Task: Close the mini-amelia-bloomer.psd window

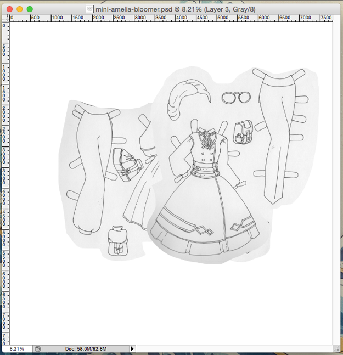Action: (x=9, y=9)
